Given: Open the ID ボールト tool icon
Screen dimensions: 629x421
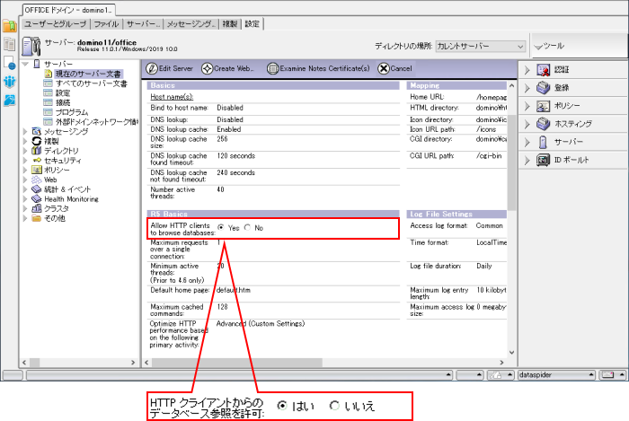Looking at the screenshot, I should coord(543,160).
